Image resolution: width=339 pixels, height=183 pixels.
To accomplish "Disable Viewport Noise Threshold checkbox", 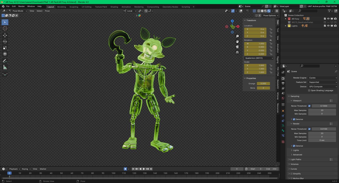I will point(309,106).
